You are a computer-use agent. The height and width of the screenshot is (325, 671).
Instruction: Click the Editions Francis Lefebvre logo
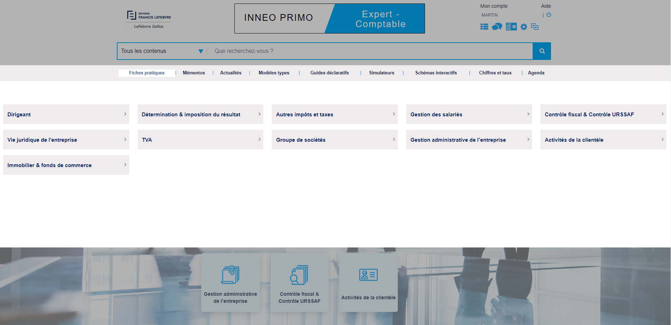(x=149, y=19)
